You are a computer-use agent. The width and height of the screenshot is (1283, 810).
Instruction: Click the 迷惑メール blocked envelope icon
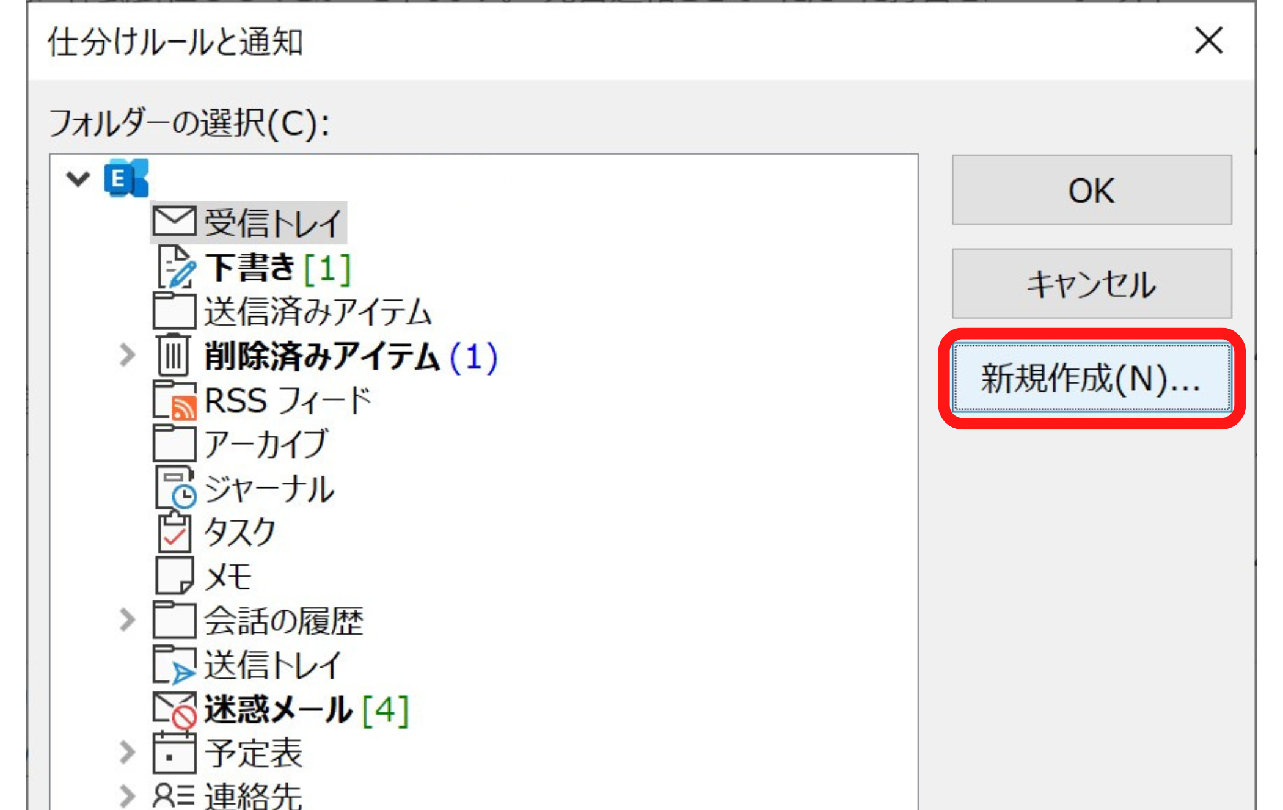[x=175, y=710]
